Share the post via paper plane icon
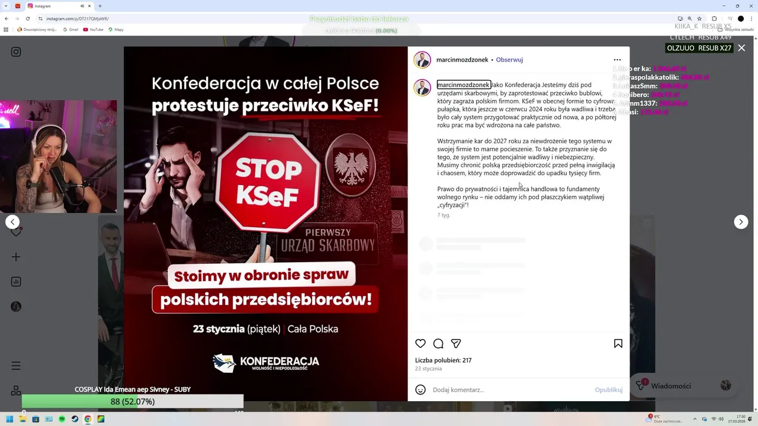The image size is (758, 426). [x=456, y=344]
